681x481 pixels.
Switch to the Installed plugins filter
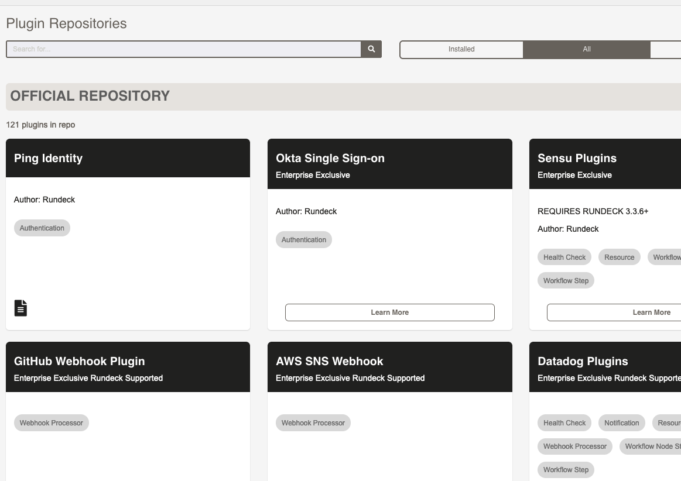point(461,50)
